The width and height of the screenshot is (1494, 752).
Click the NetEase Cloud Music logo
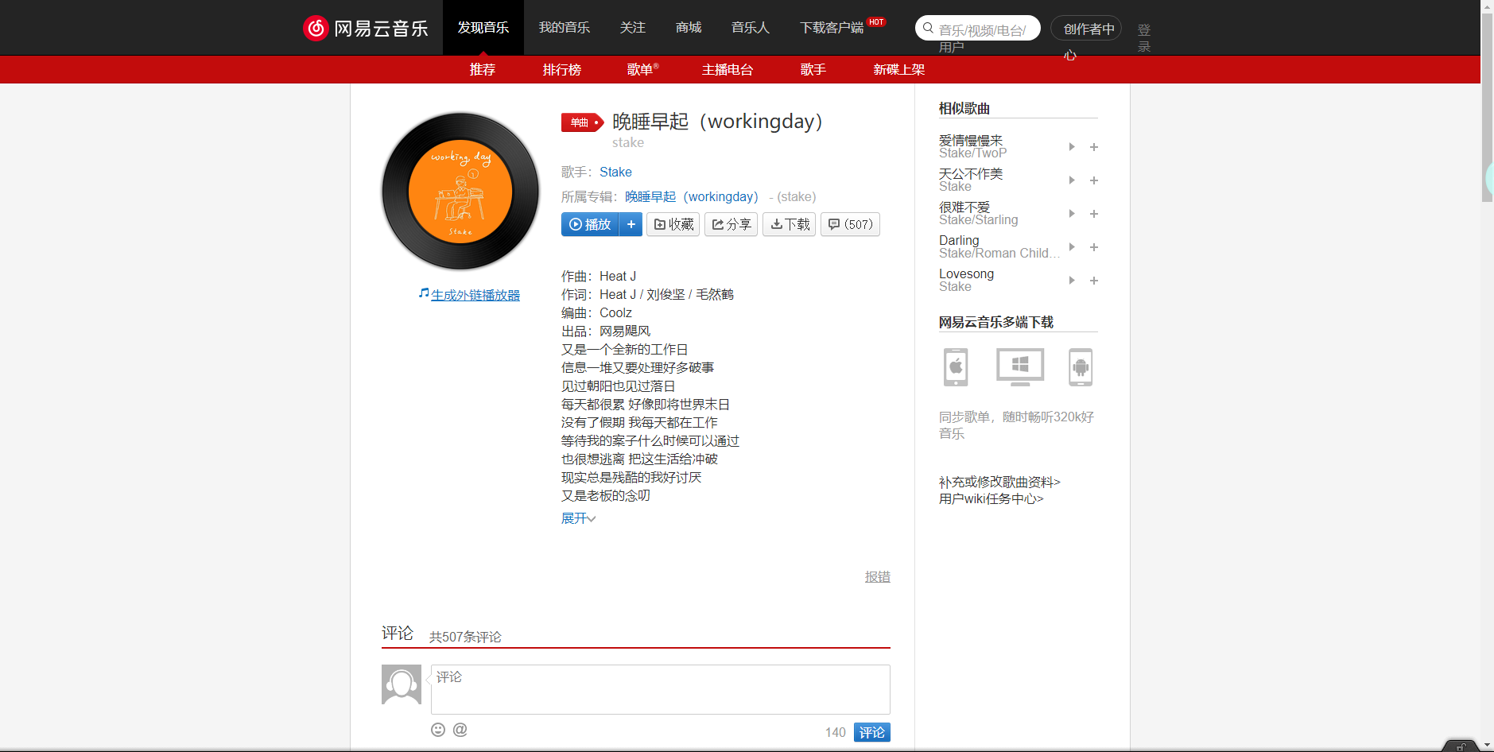point(365,27)
